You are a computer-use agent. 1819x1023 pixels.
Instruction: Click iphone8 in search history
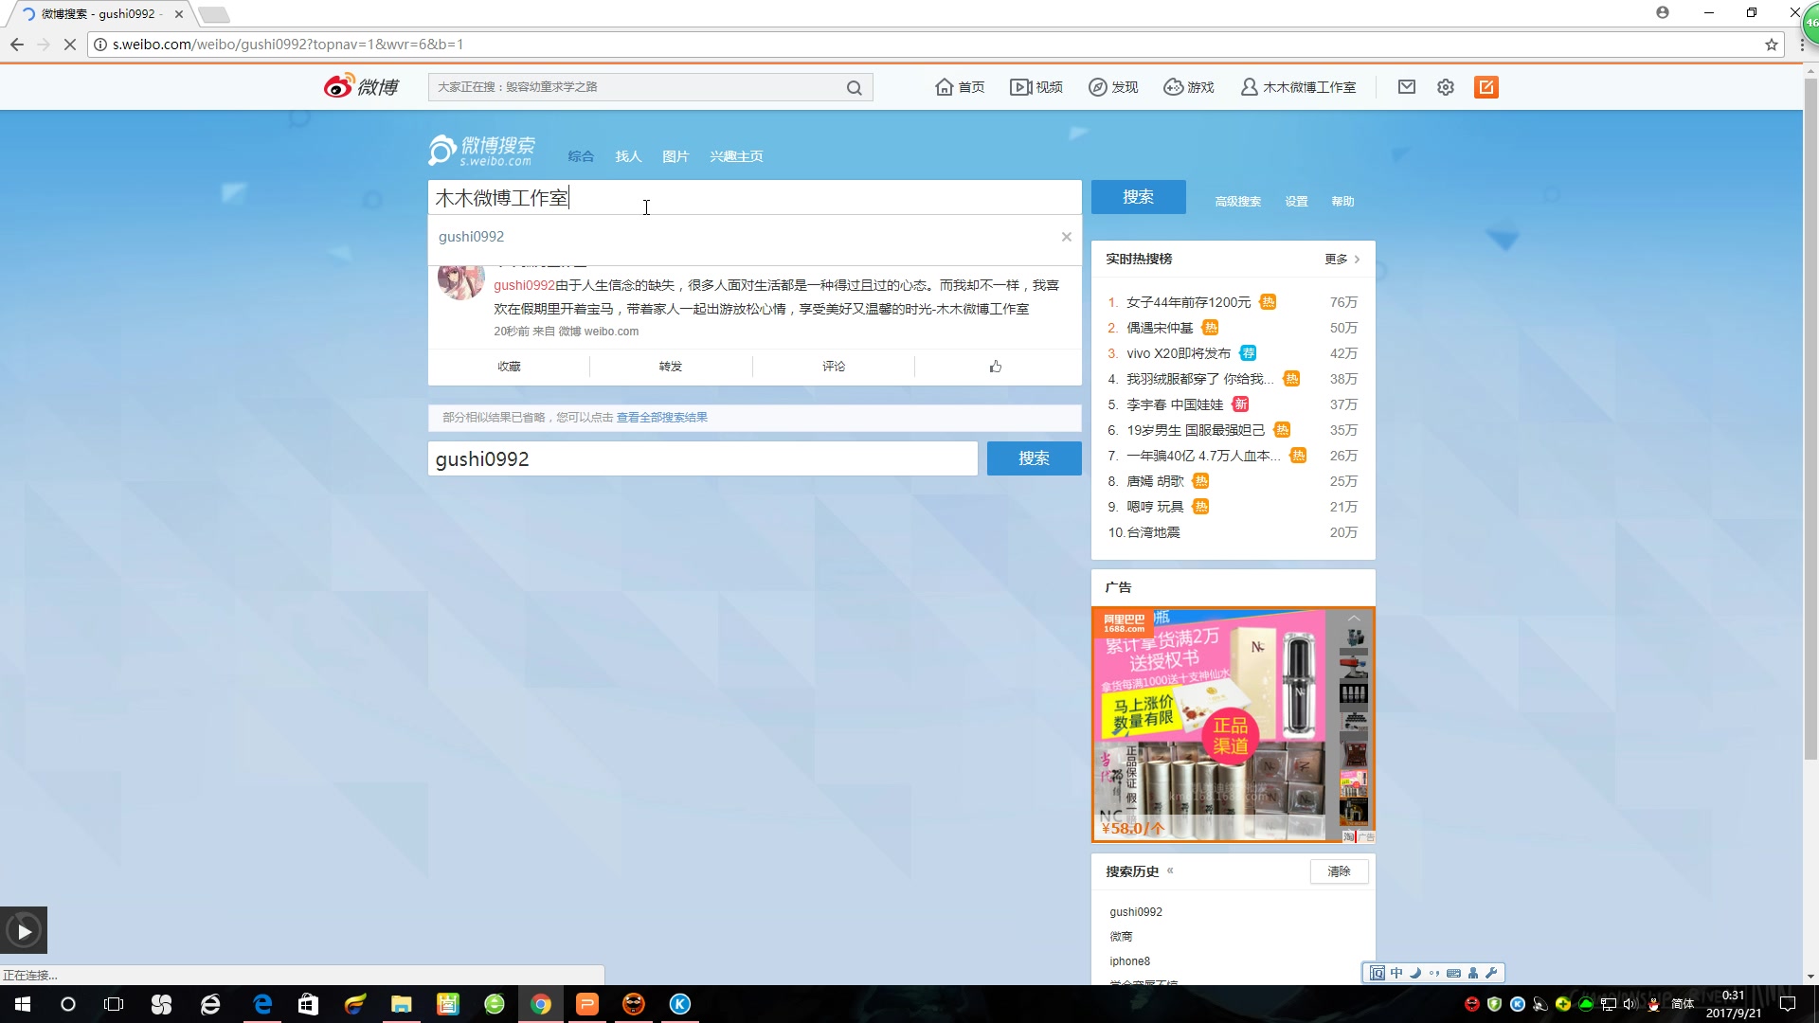coord(1129,961)
